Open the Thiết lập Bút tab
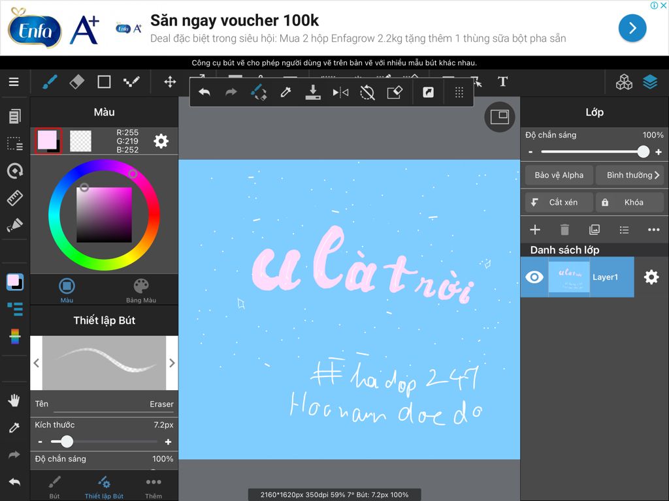This screenshot has height=501, width=669. pyautogui.click(x=104, y=487)
